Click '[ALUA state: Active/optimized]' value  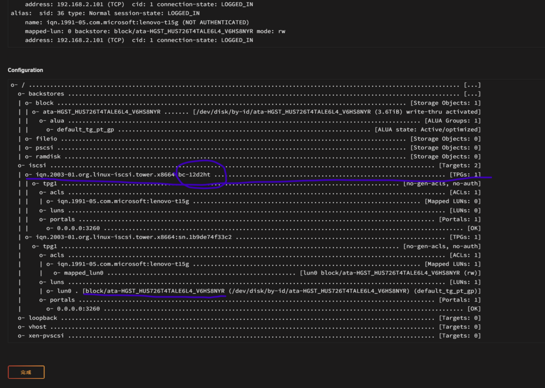point(427,130)
